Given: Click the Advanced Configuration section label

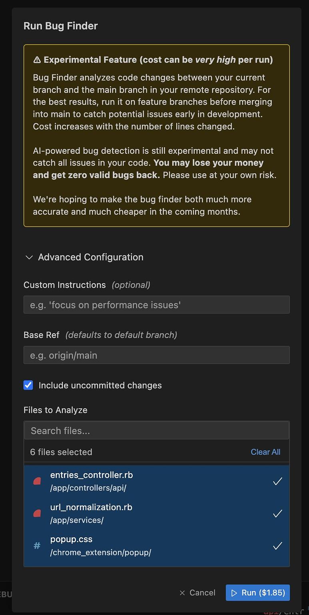Looking at the screenshot, I should coord(91,257).
